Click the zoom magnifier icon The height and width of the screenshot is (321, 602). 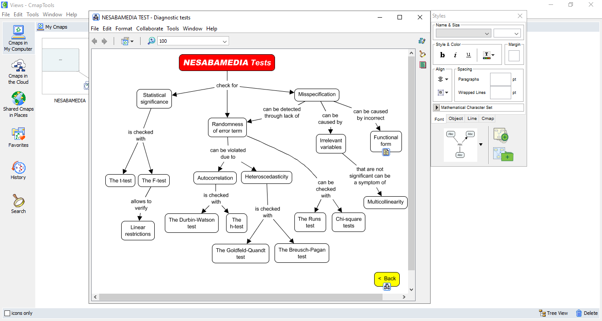point(151,41)
